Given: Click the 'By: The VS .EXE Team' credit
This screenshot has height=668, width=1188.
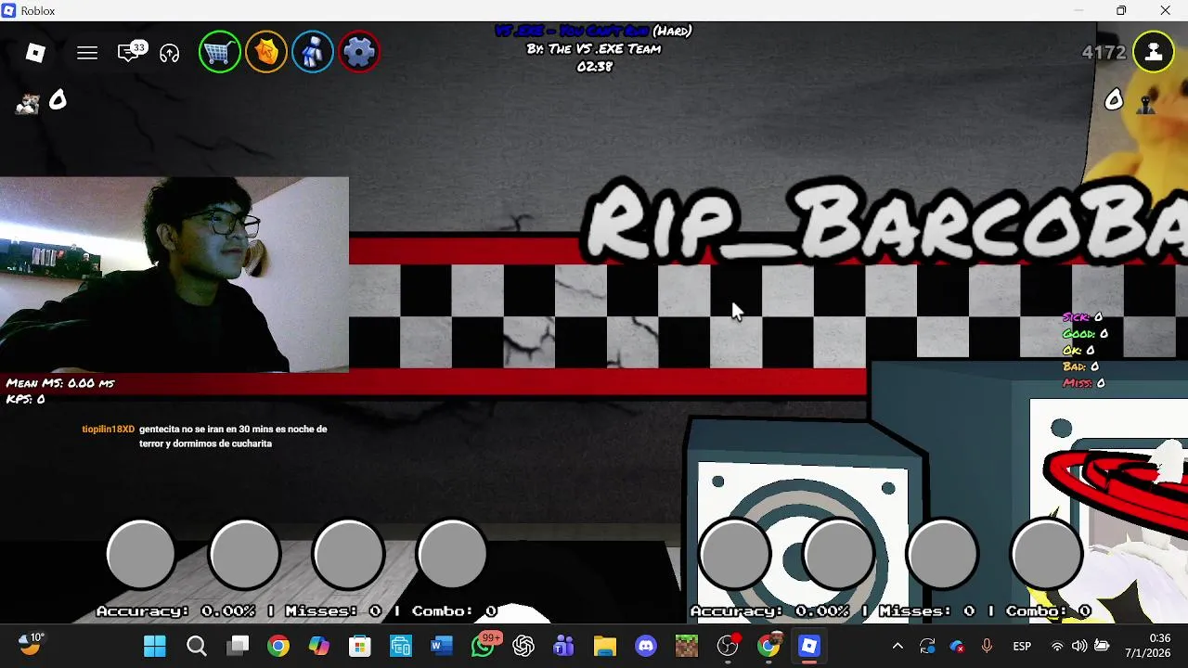Looking at the screenshot, I should coord(594,49).
